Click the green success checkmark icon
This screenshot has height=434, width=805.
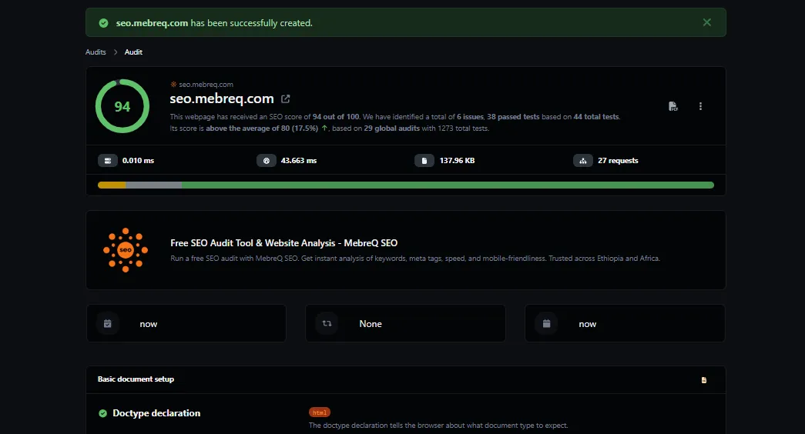point(104,23)
